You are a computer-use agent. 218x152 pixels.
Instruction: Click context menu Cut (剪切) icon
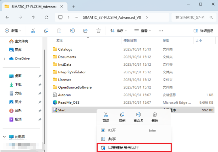click(106, 115)
